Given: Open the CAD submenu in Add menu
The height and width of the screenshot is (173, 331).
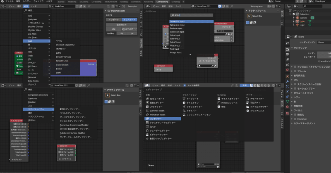Looking at the screenshot, I should (x=36, y=41).
